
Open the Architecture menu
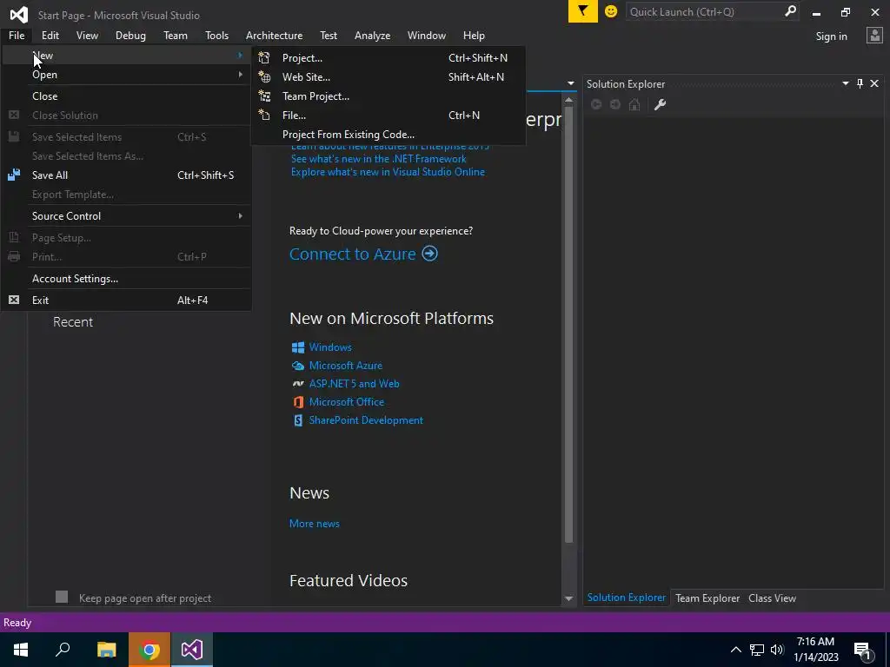274,35
